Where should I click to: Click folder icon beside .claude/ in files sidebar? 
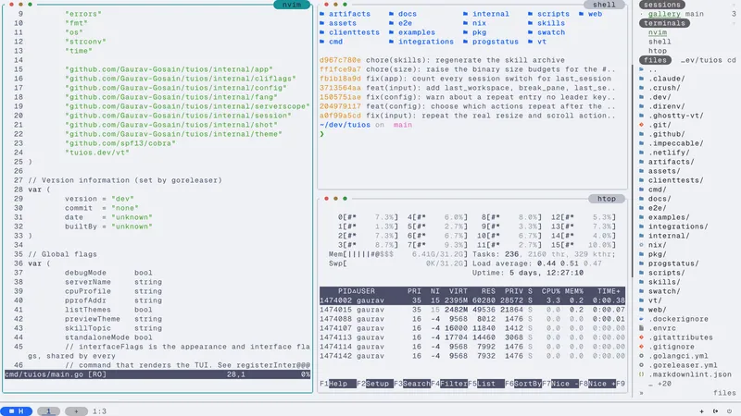coord(641,79)
